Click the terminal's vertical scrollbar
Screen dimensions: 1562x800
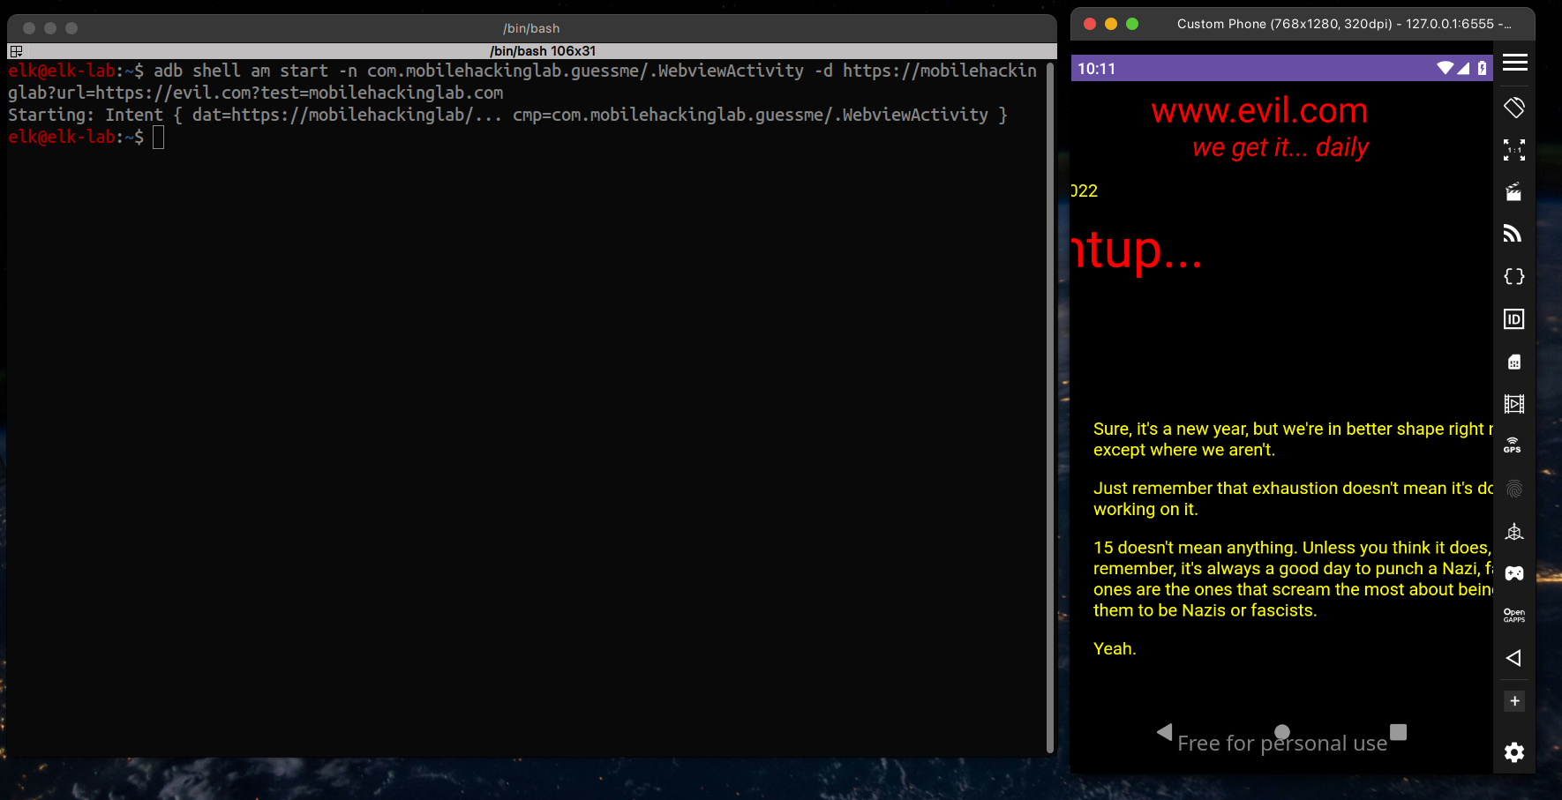click(1050, 406)
